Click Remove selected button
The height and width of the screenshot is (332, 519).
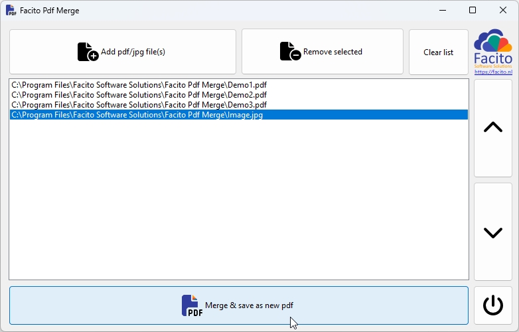pyautogui.click(x=323, y=52)
